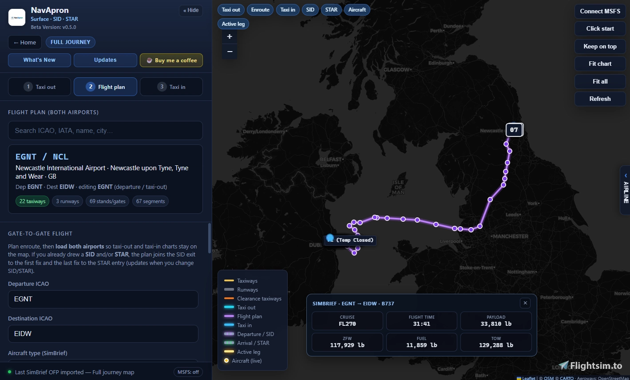Click Buy me a coffee

click(171, 60)
